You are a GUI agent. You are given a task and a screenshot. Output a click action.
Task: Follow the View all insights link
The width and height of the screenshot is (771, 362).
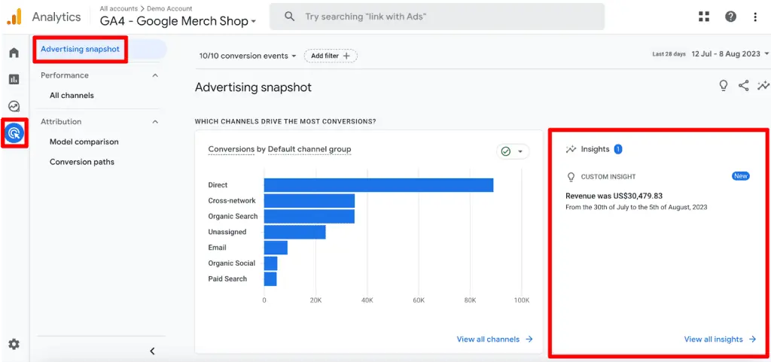tap(721, 339)
